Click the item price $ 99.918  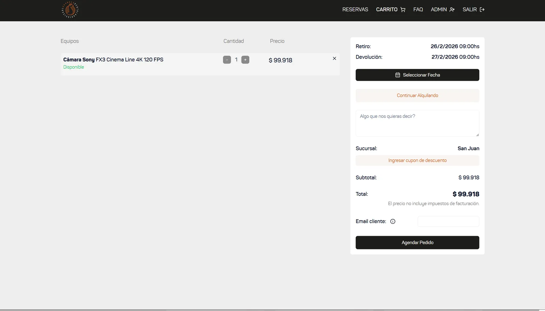tap(280, 60)
